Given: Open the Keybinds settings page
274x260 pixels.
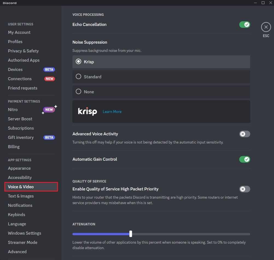Looking at the screenshot, I should [16, 215].
